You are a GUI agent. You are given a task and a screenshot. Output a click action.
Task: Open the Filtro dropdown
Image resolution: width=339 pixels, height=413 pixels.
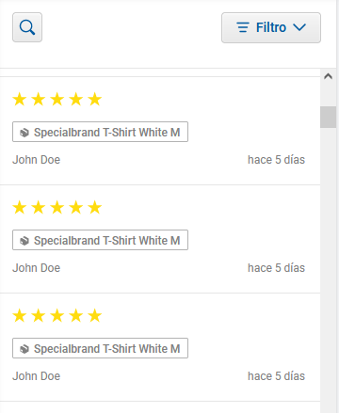tap(271, 27)
